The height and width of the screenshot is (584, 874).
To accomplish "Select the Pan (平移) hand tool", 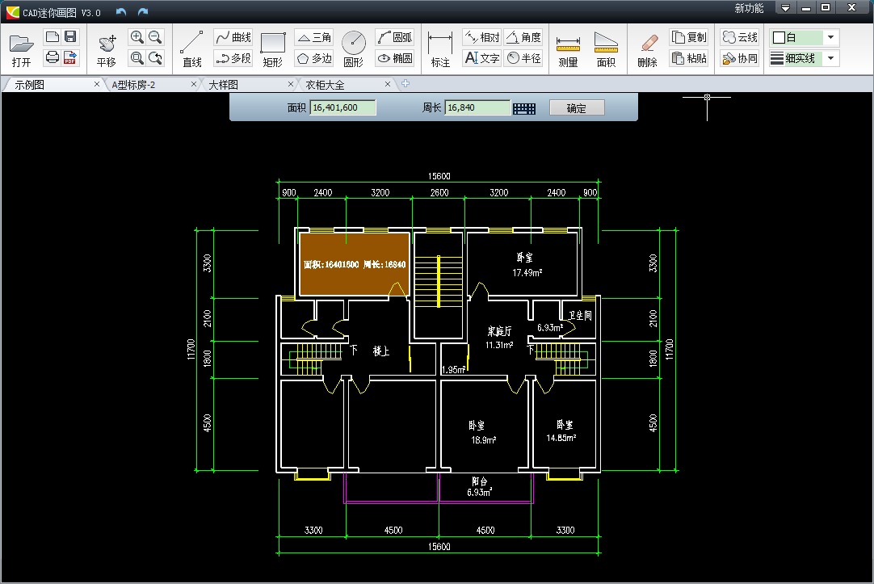I will click(x=106, y=48).
